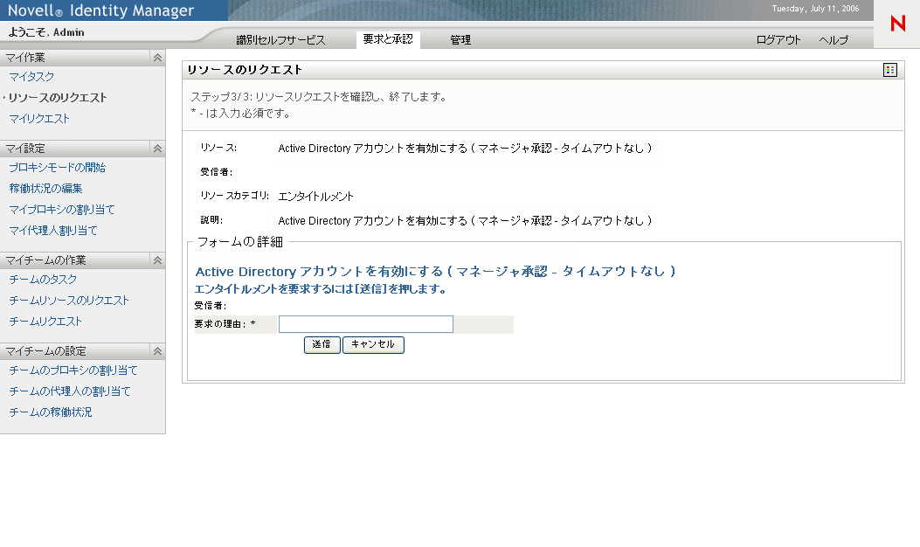Click the キャンセル button
Image resolution: width=920 pixels, height=547 pixels.
click(373, 344)
